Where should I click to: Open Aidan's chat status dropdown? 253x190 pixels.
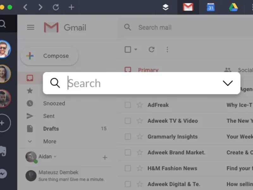[55, 156]
